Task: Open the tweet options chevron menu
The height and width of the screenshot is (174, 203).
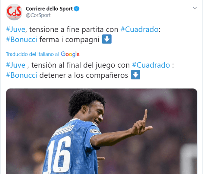Action: [x=195, y=8]
